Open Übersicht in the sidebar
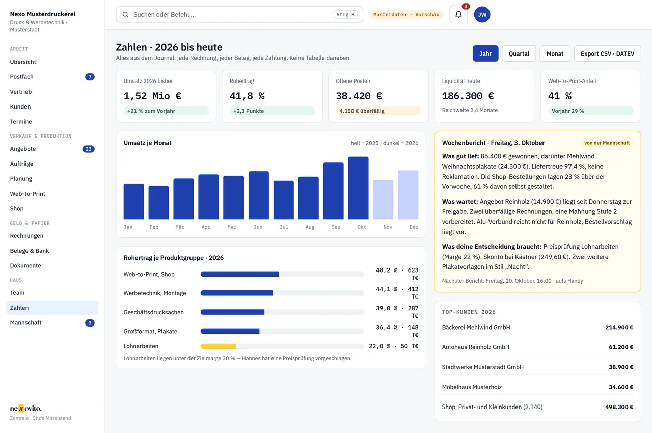Screen dimensions: 652x433 [x=52, y=62]
